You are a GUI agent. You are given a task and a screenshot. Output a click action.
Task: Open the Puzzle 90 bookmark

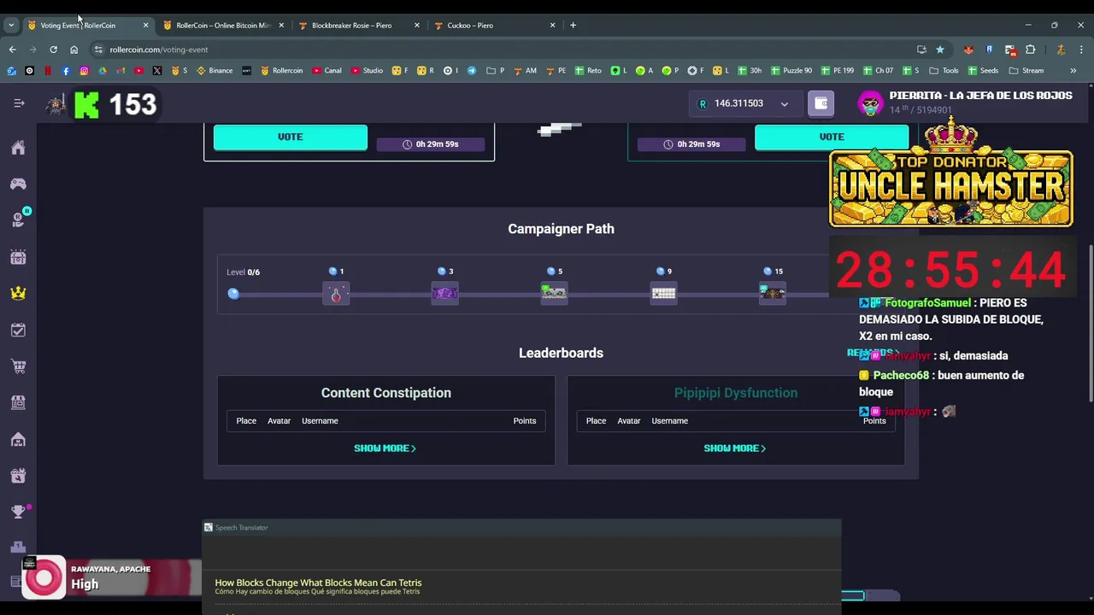[791, 71]
